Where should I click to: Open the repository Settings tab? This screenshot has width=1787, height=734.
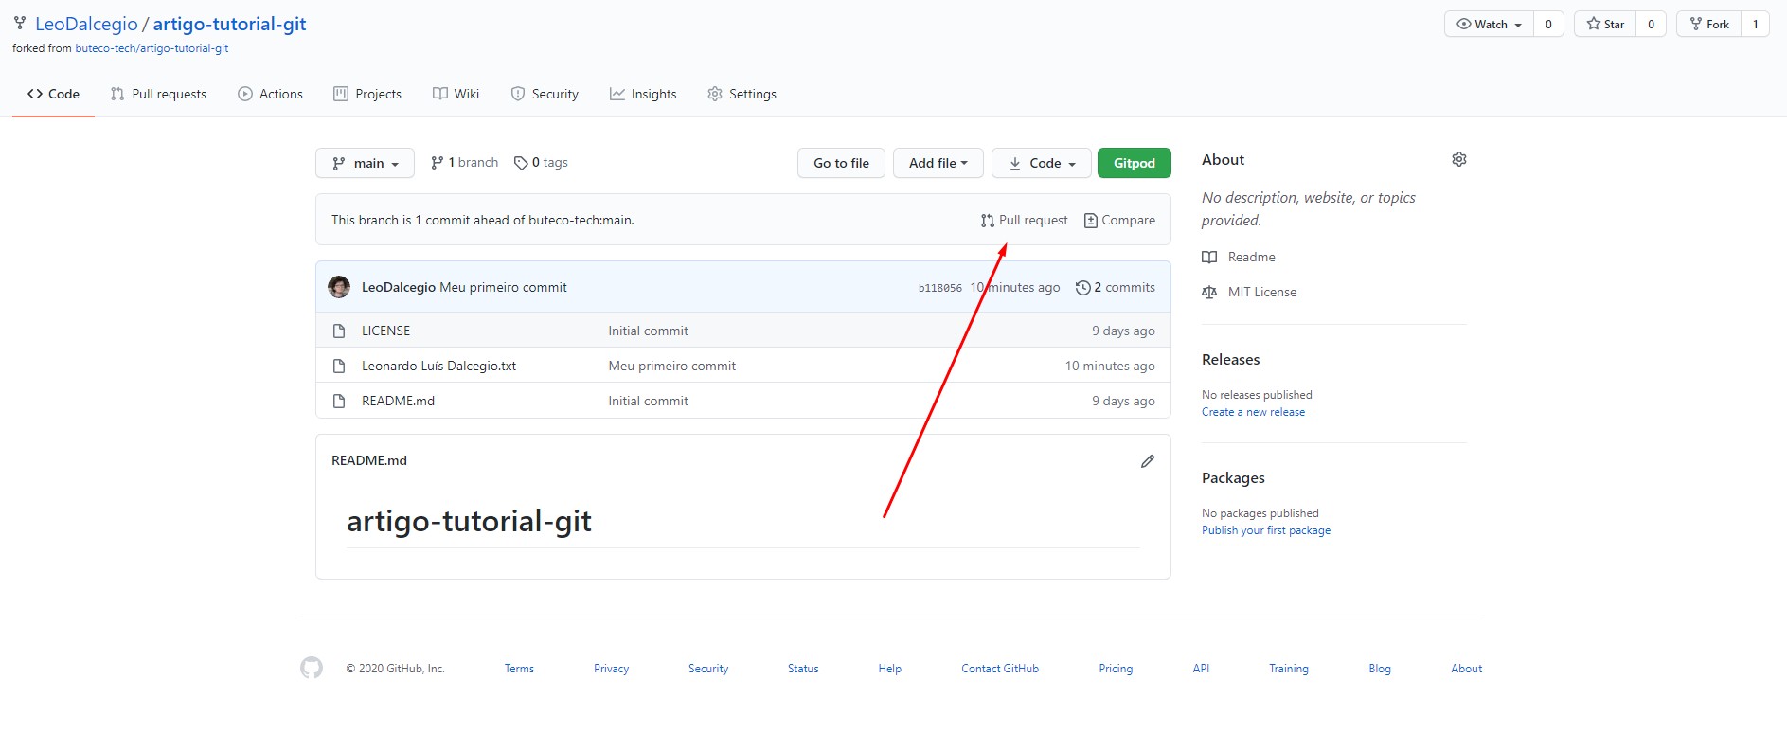[x=742, y=94]
